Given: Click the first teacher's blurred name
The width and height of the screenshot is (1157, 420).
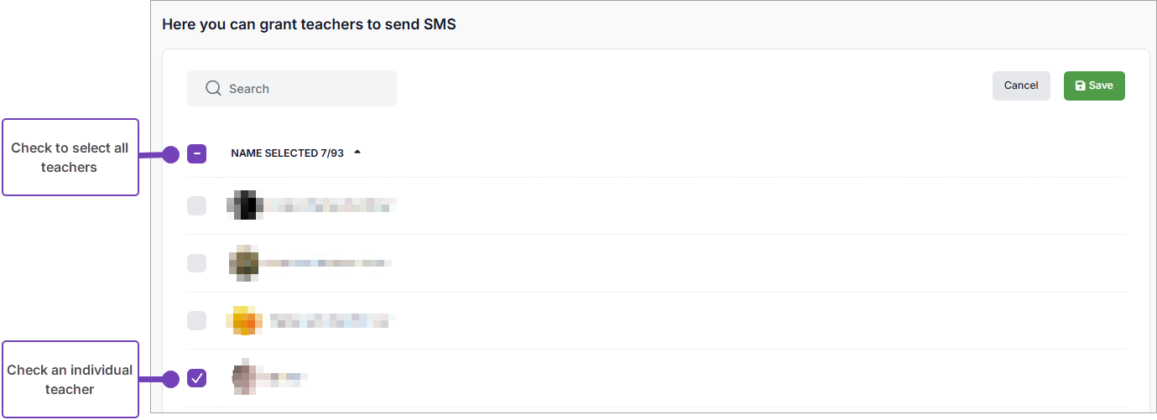Looking at the screenshot, I should (x=329, y=205).
